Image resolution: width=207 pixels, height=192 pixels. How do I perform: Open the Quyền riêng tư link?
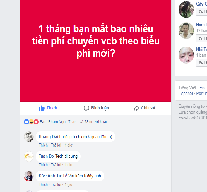192,106
